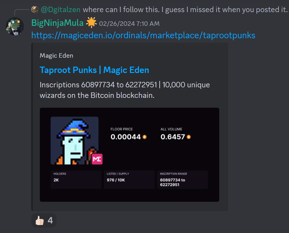Click the small reply avatar of Dgitalzen
Screen dimensions: 289x233
click(x=35, y=9)
